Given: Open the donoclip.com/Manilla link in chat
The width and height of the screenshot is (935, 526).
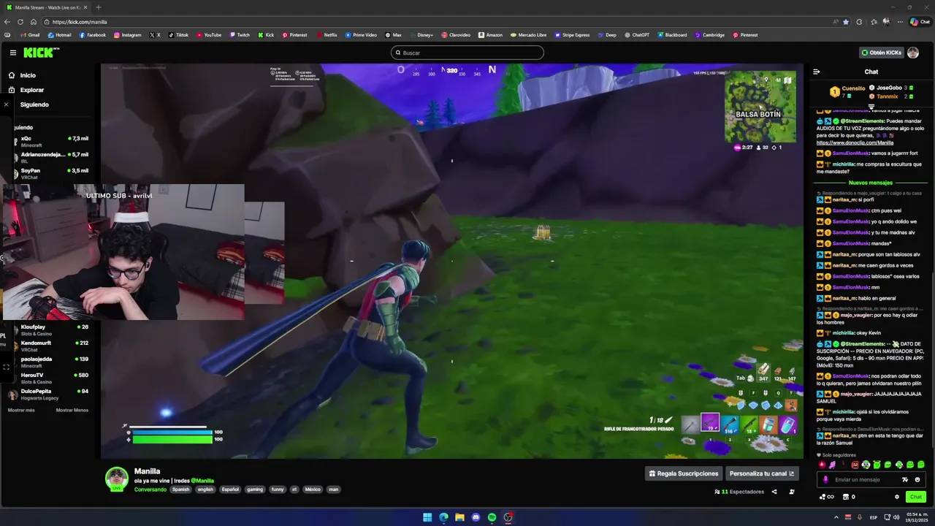Looking at the screenshot, I should coord(855,142).
